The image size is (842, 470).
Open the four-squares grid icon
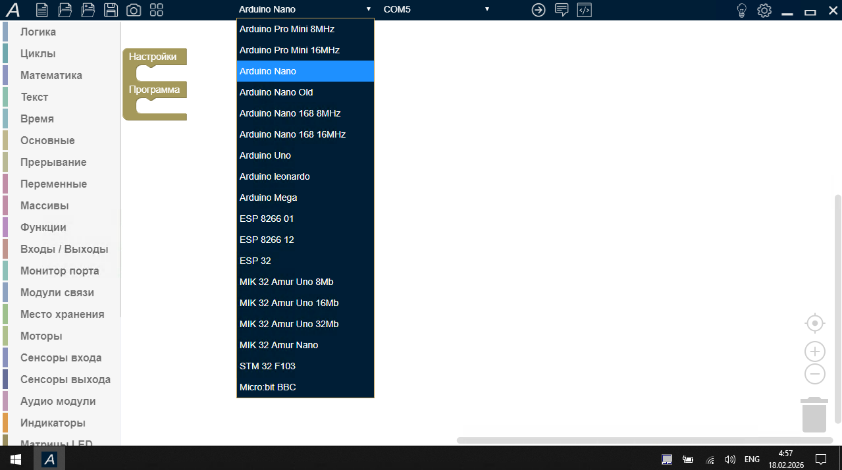(x=157, y=10)
